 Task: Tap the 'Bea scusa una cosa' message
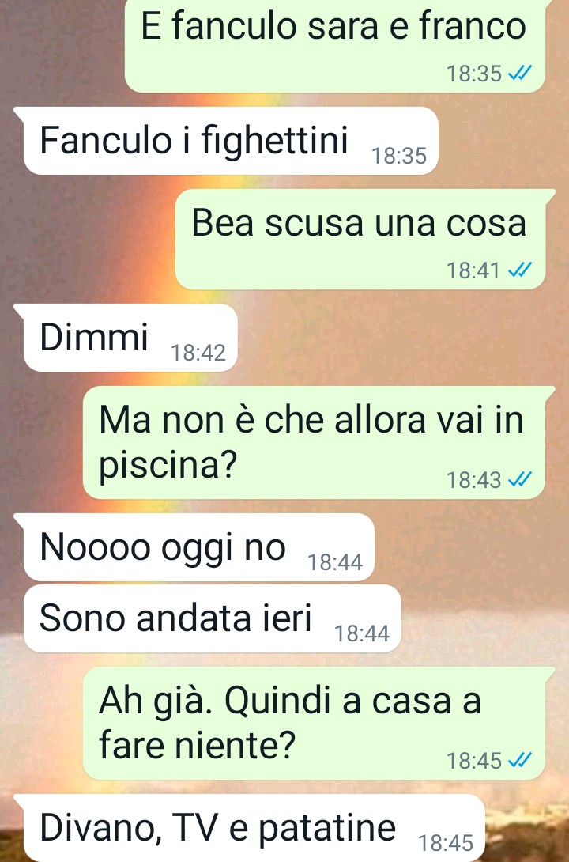[x=361, y=240]
